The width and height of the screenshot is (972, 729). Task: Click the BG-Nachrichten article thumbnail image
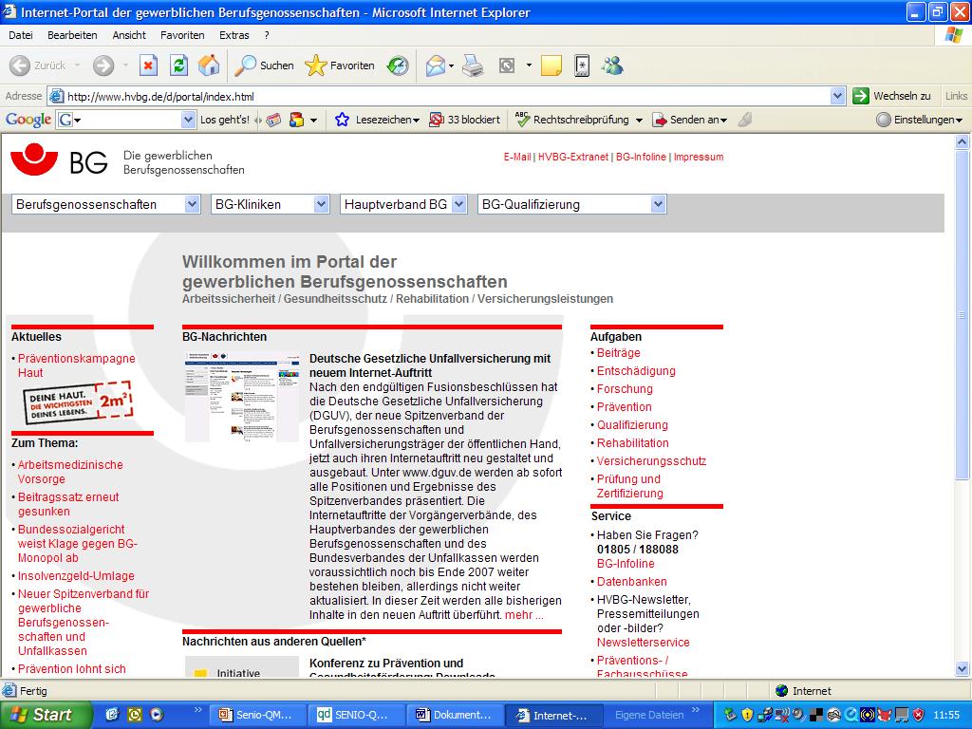(x=242, y=397)
